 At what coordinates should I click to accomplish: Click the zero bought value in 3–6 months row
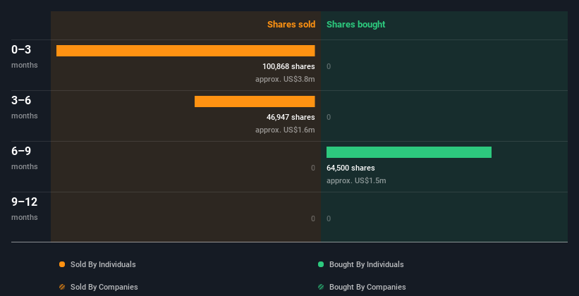click(329, 117)
